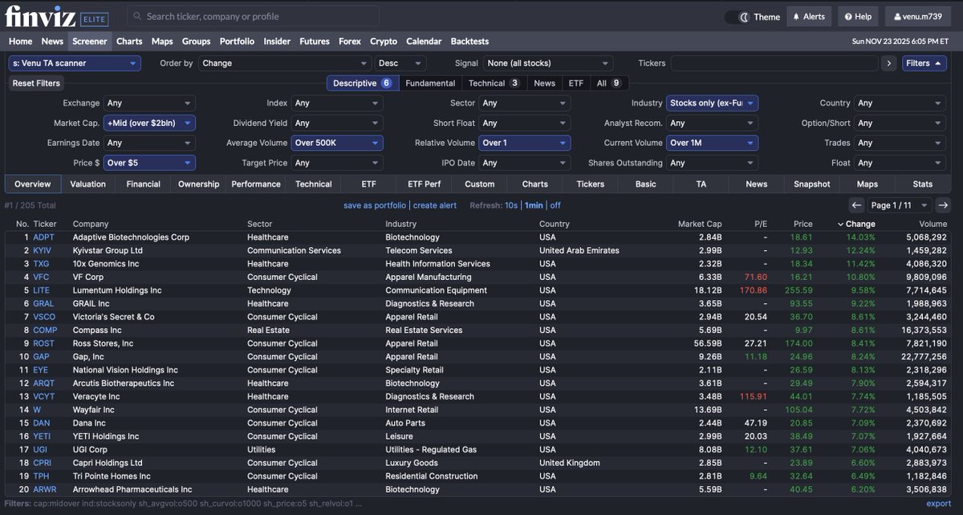Image resolution: width=963 pixels, height=515 pixels.
Task: Switch to the Fundamental filter tab
Action: 431,83
